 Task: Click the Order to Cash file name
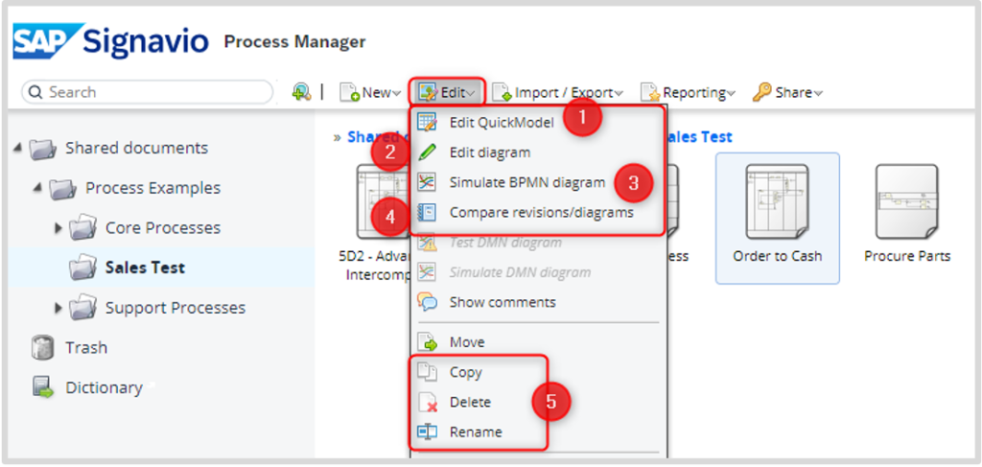[777, 256]
